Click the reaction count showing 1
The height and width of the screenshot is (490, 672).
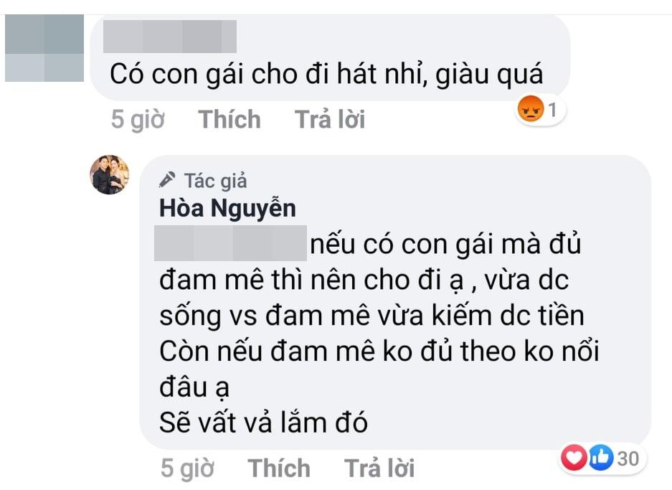pyautogui.click(x=552, y=109)
